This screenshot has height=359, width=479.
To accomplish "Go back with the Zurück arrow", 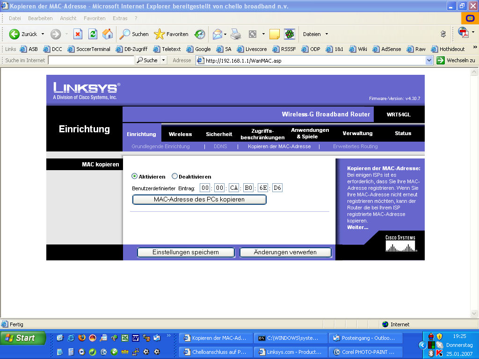I will tap(23, 34).
